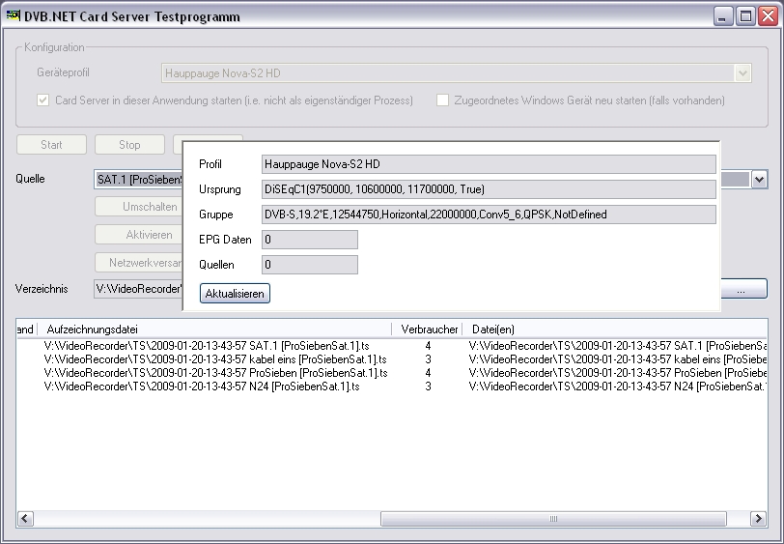
Task: Click the Verbraucher column header
Action: tap(429, 329)
